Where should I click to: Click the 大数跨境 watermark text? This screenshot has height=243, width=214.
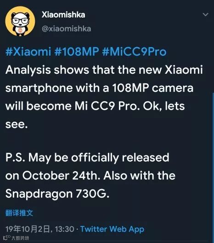20,238
